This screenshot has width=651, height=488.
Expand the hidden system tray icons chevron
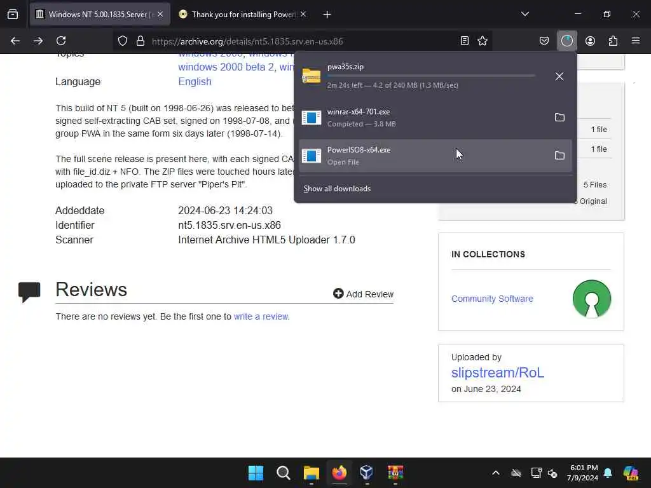coord(496,473)
